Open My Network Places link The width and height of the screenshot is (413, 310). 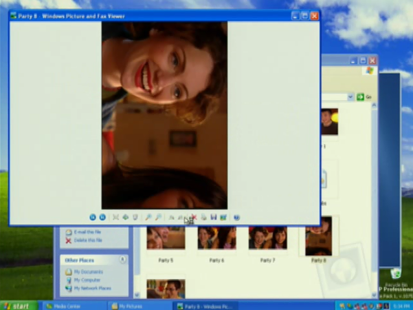click(x=92, y=288)
